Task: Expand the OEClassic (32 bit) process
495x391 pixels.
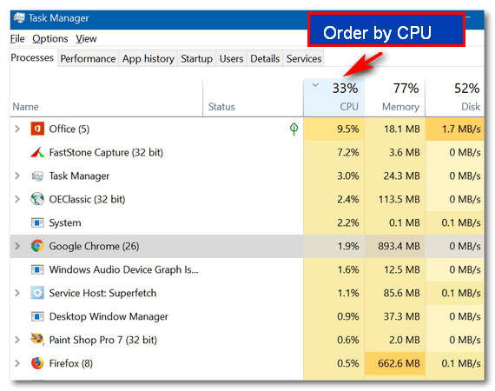Action: point(17,199)
